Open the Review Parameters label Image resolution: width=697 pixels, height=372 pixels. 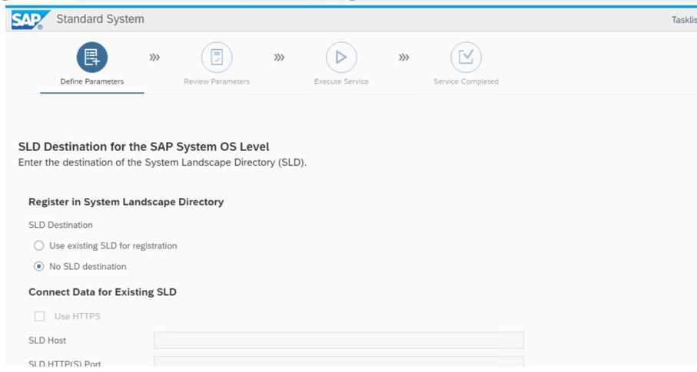pyautogui.click(x=217, y=81)
